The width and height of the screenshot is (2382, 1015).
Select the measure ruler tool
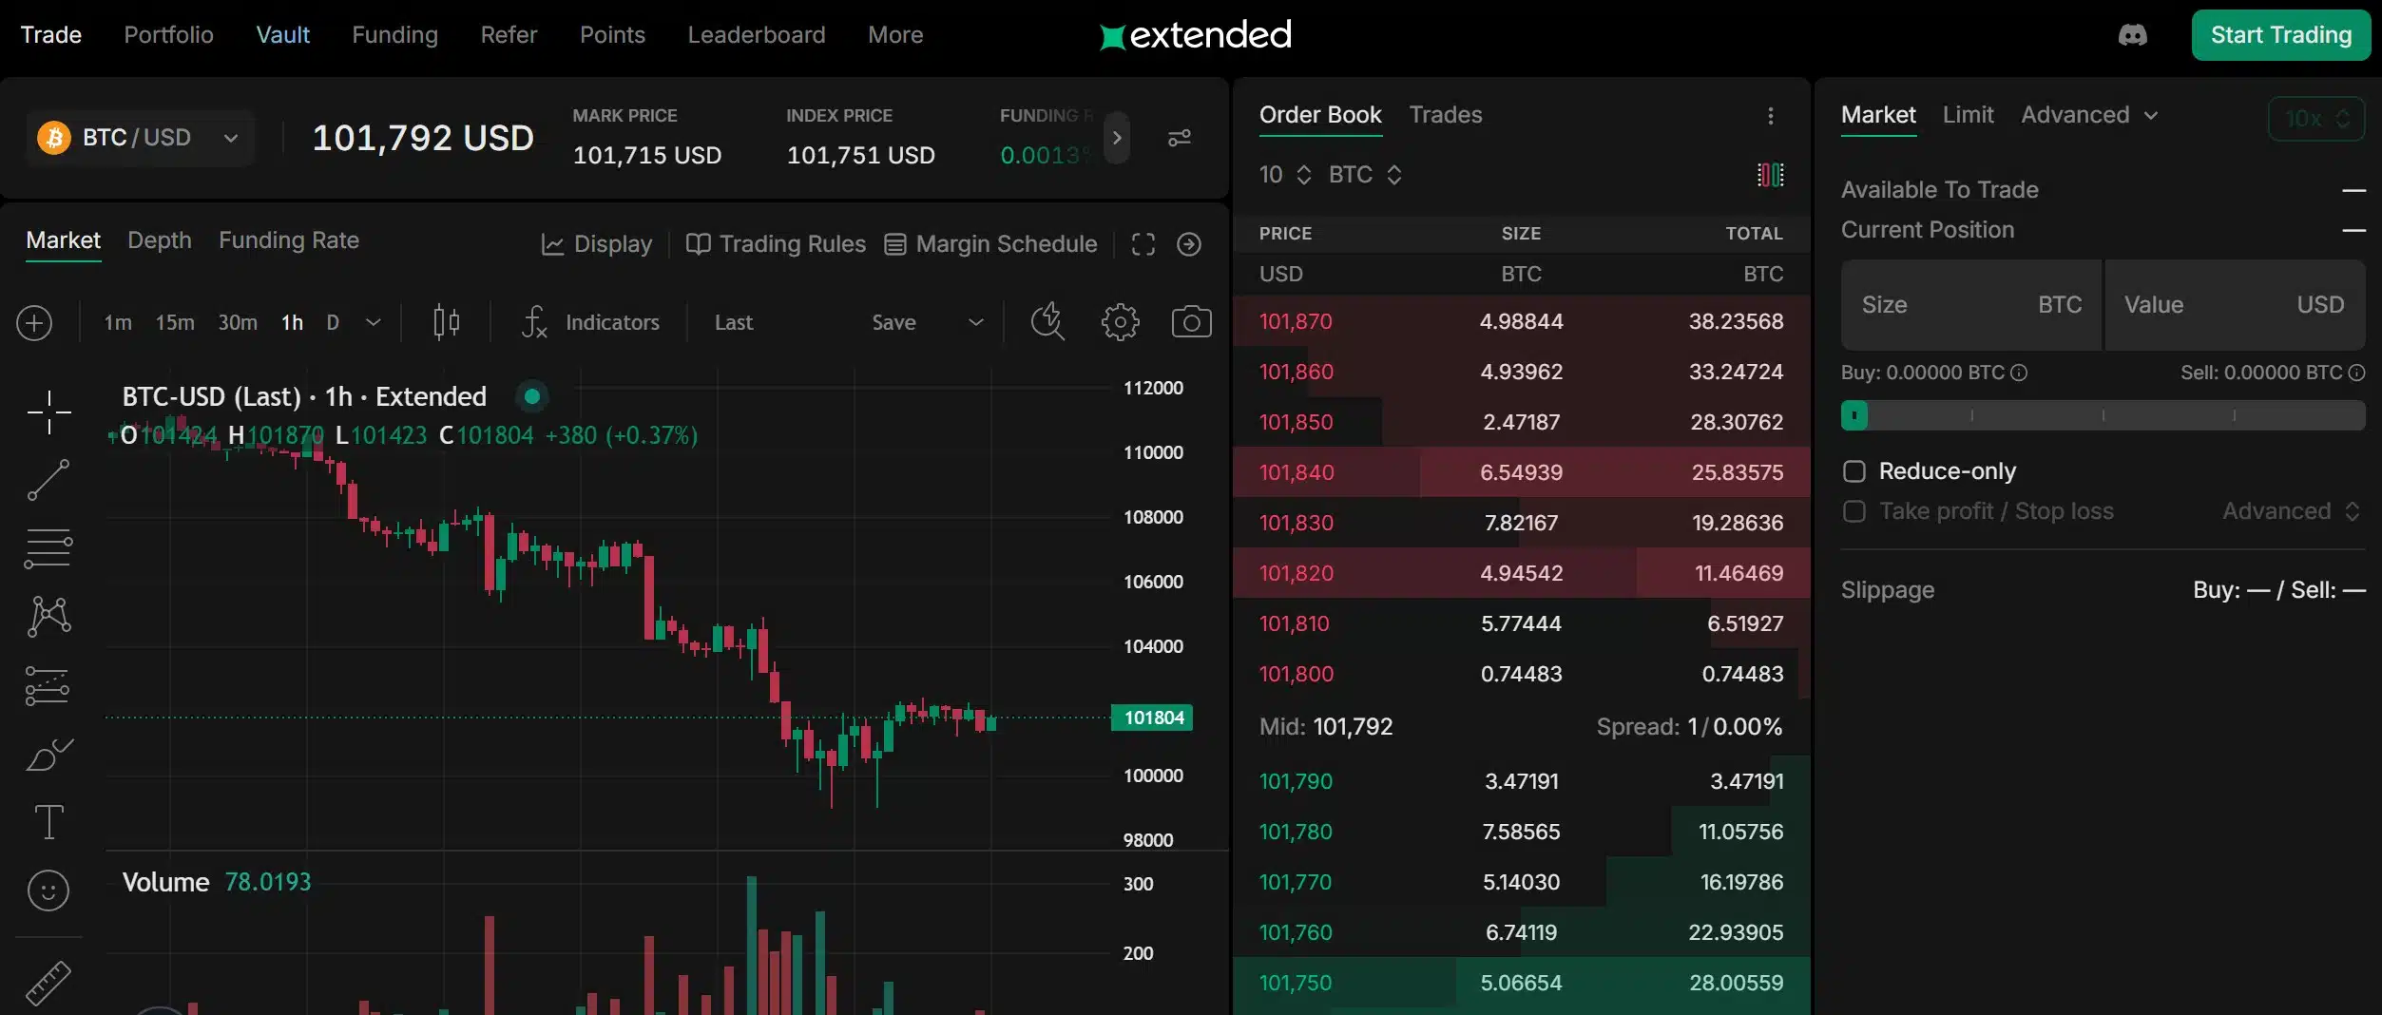48,983
